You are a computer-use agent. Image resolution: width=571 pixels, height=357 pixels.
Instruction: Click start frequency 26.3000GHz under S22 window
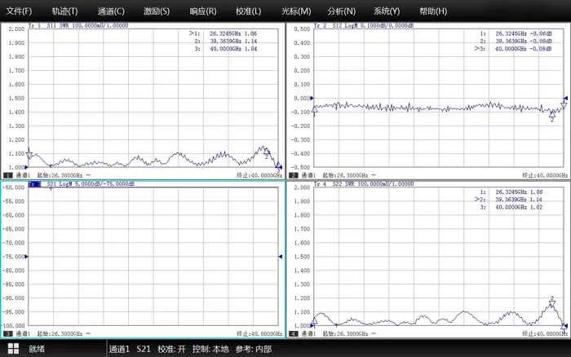click(345, 333)
